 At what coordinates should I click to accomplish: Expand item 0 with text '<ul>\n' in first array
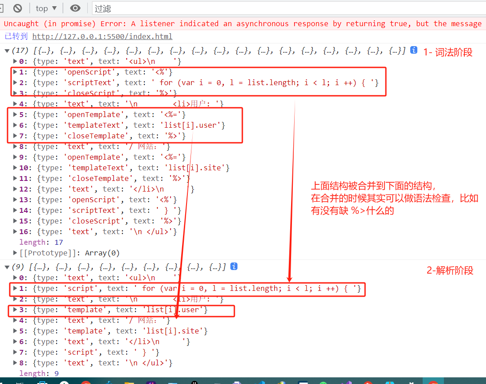(15, 61)
